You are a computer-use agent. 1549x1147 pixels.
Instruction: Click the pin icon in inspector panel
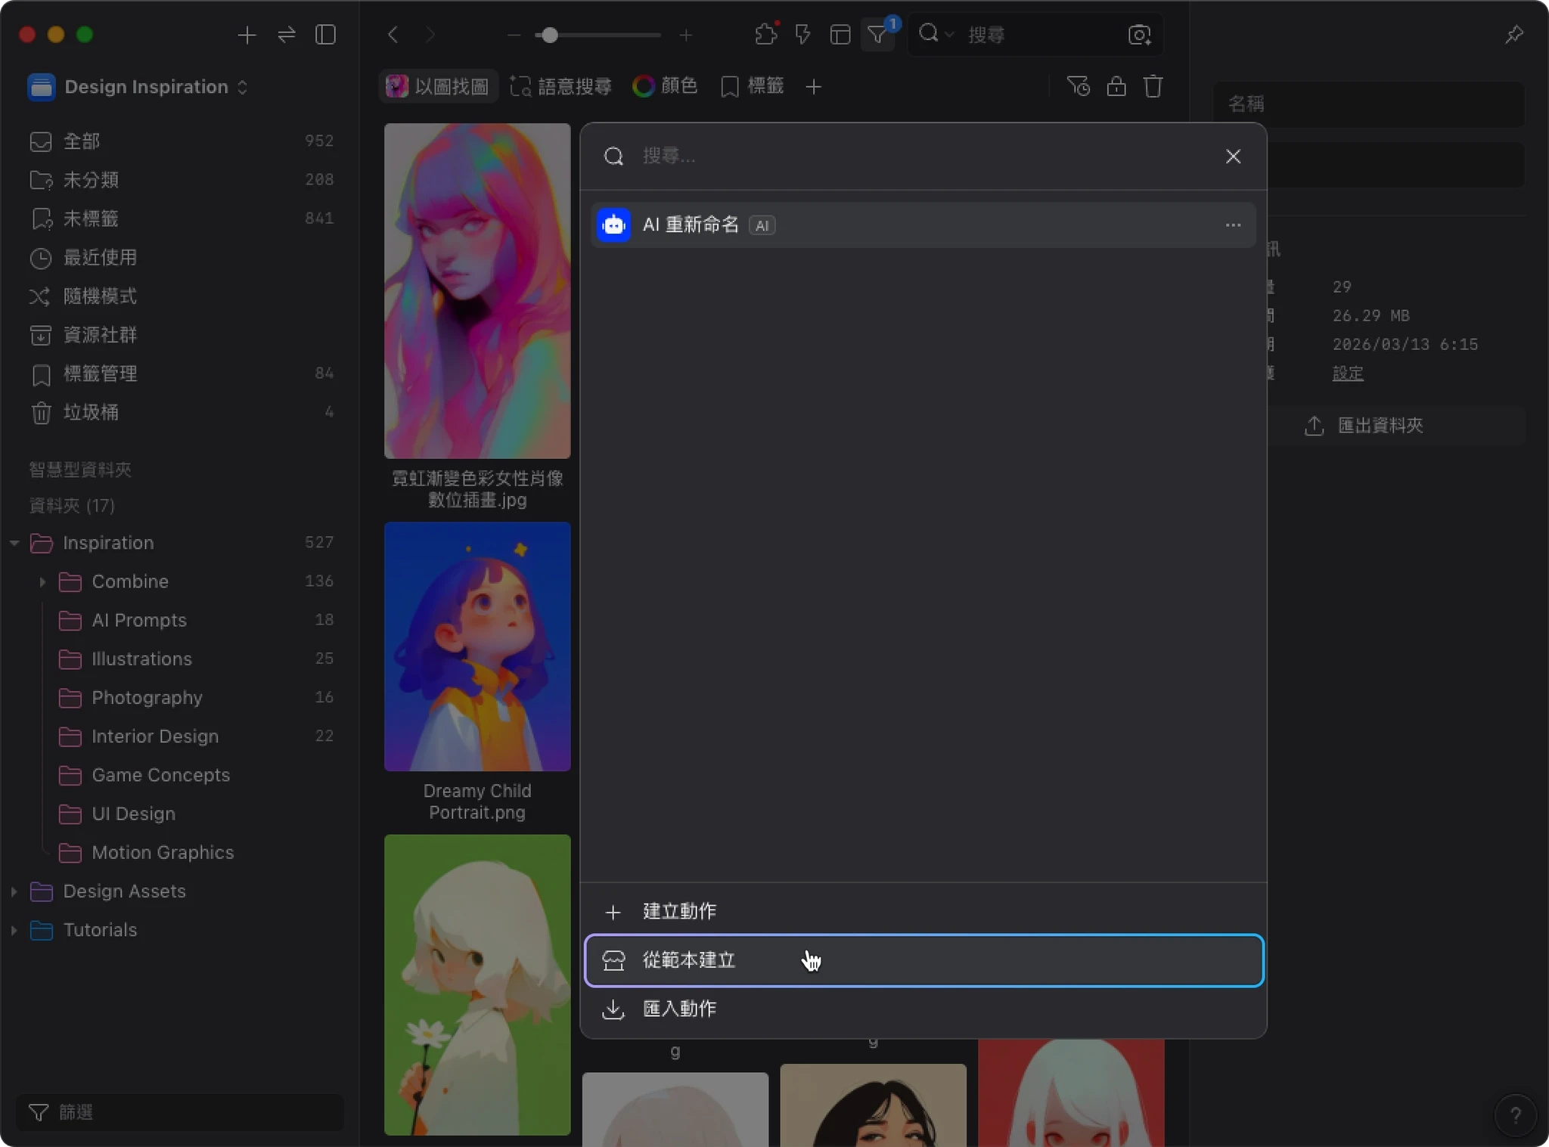tap(1513, 35)
